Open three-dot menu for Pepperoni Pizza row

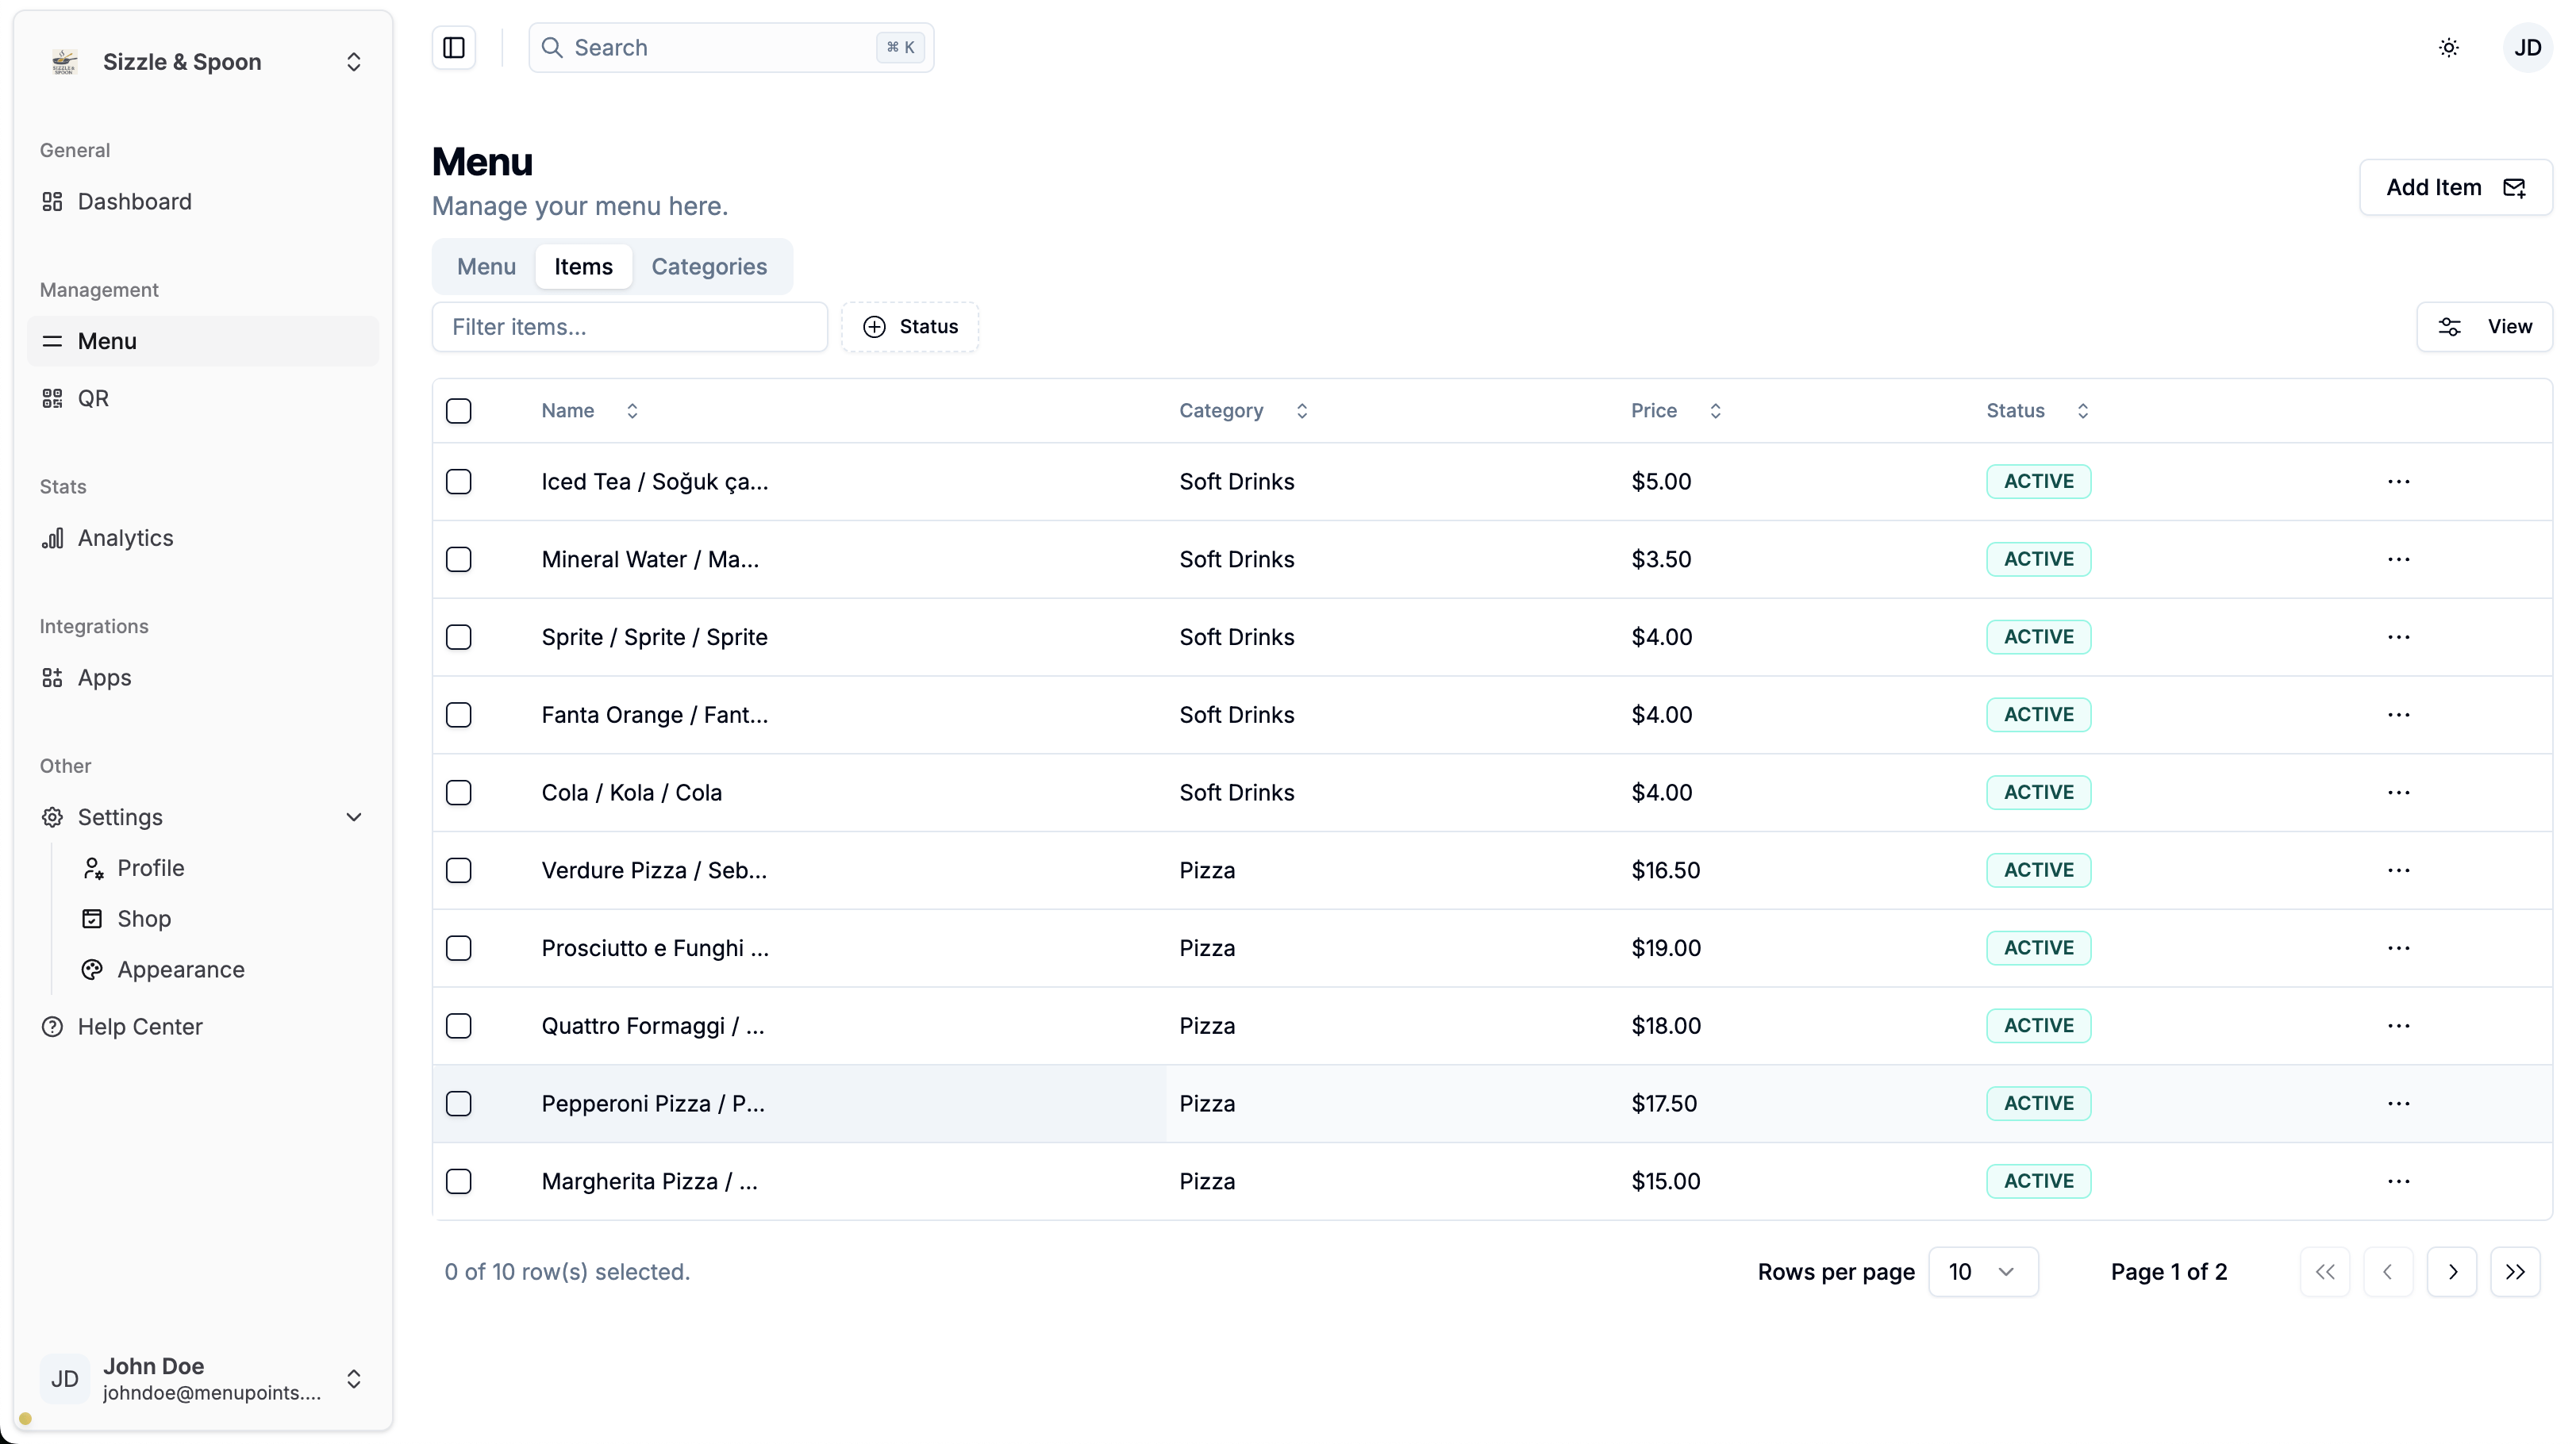coord(2398,1104)
